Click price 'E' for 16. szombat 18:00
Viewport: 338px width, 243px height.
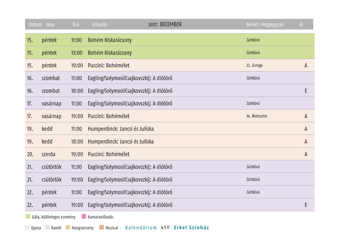[306, 91]
